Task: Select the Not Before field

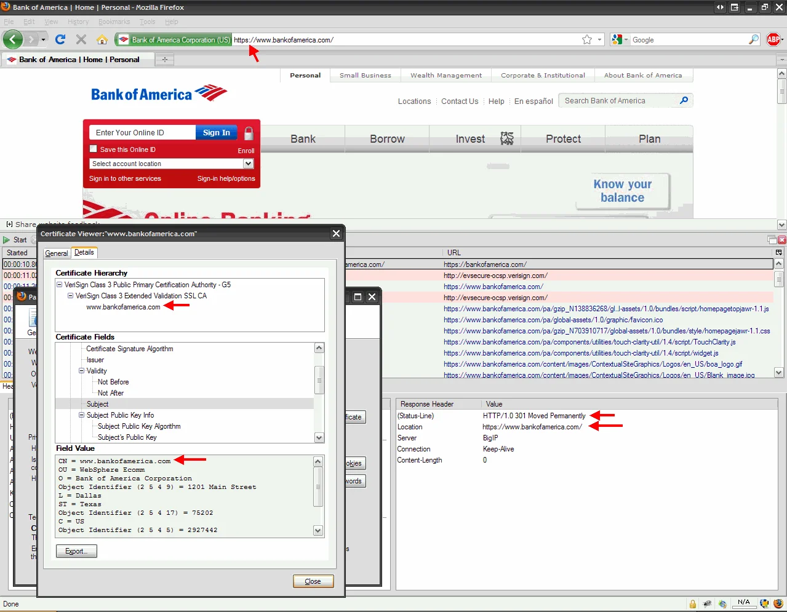Action: pyautogui.click(x=113, y=382)
